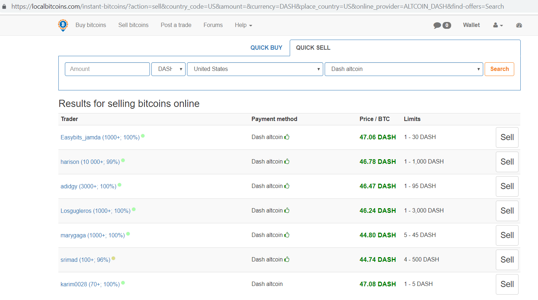The height and width of the screenshot is (300, 538).
Task: Click the '1 - 3,000 DASH' limits text
Action: (424, 210)
